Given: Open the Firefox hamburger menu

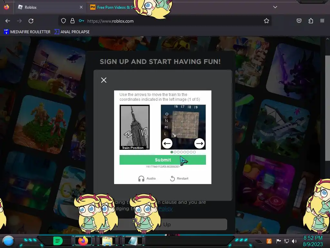Looking at the screenshot, I should click(x=322, y=21).
